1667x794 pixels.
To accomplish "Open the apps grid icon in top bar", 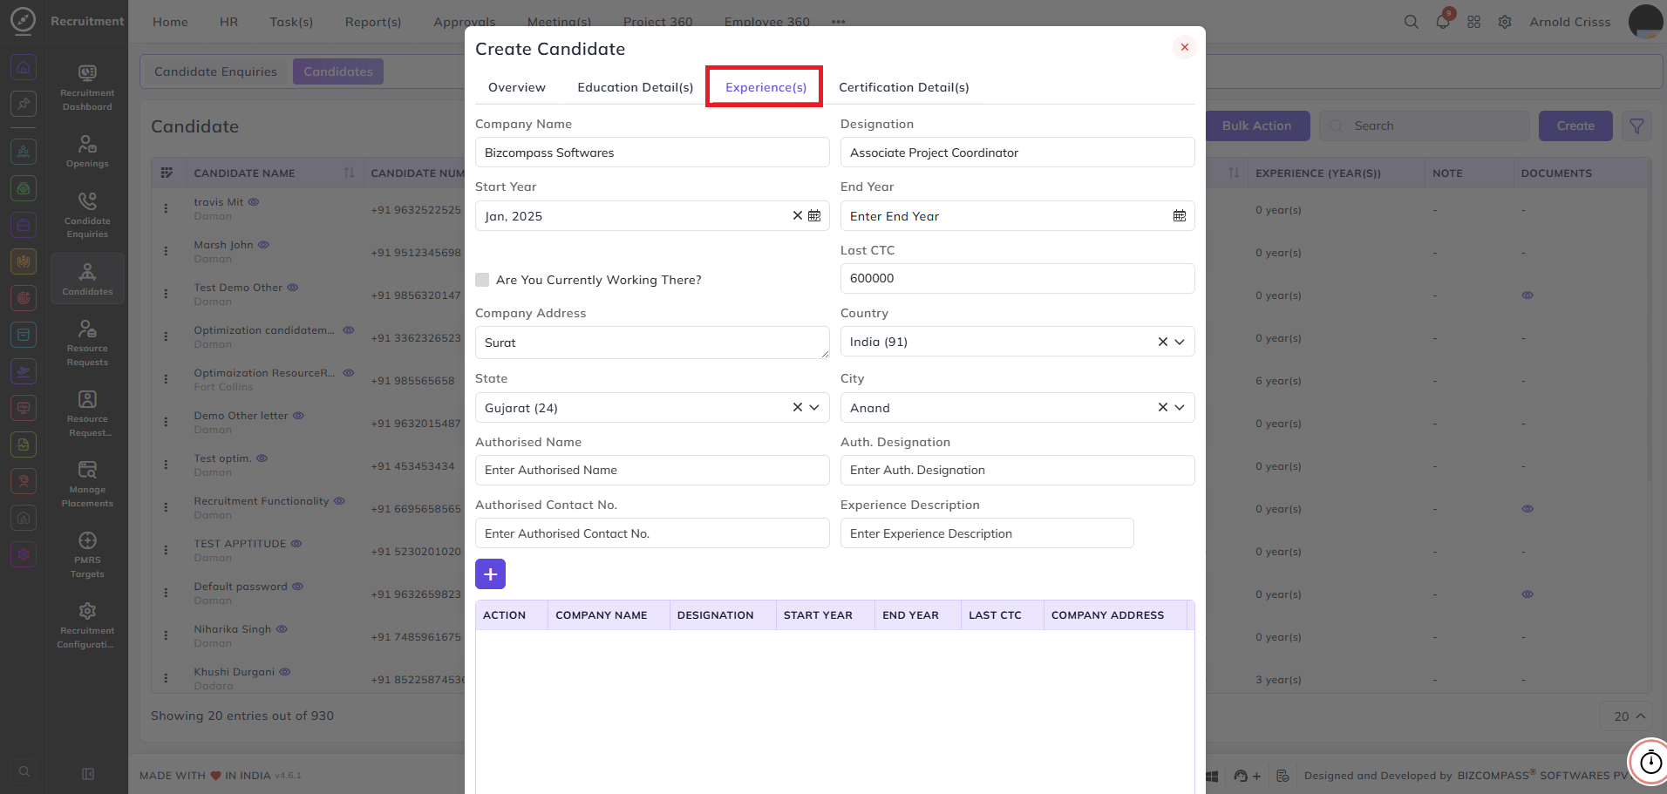I will point(1473,22).
